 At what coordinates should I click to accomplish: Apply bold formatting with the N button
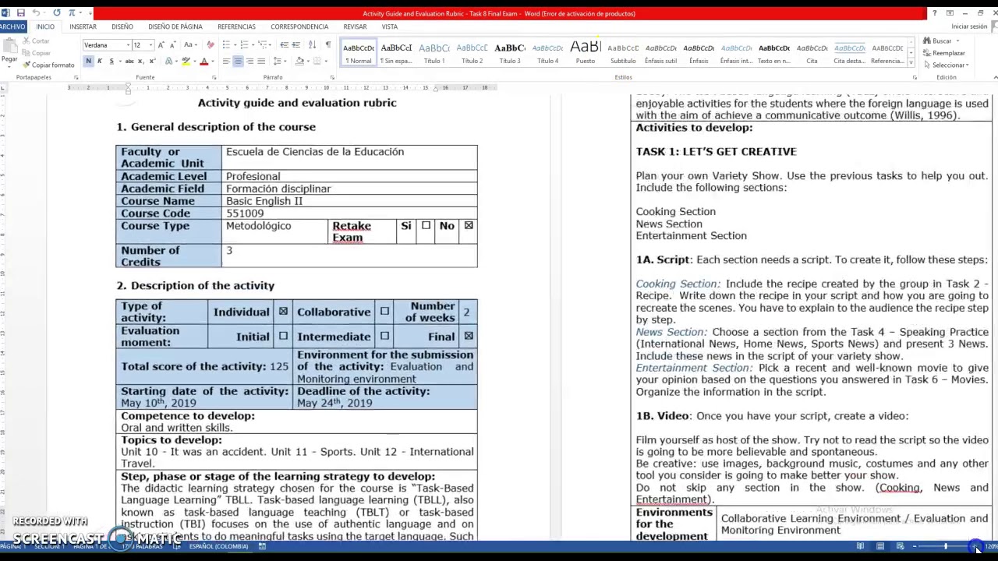click(88, 61)
